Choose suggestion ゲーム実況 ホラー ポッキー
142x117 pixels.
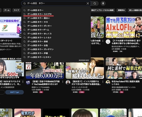point(56,26)
